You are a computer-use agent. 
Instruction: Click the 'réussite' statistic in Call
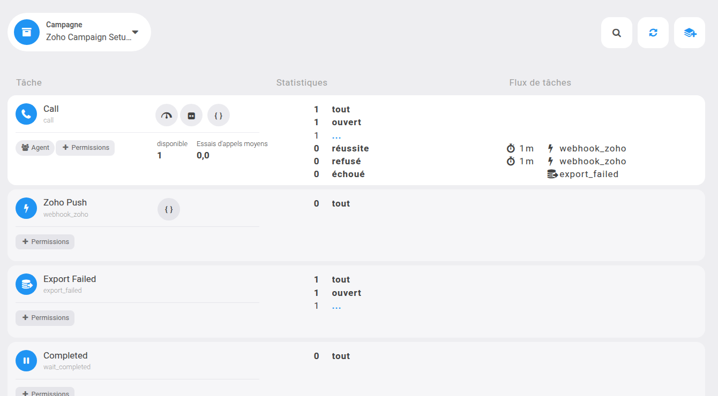(350, 148)
